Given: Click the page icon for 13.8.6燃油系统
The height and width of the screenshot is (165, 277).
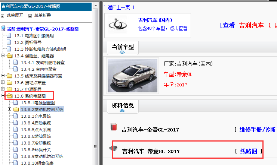Looking at the screenshot, I should tap(16, 136).
